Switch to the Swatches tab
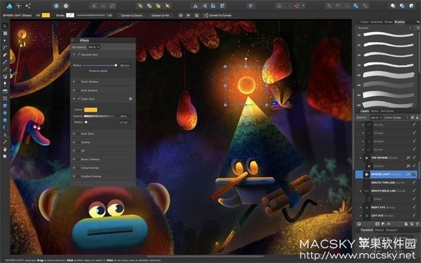 376,22
